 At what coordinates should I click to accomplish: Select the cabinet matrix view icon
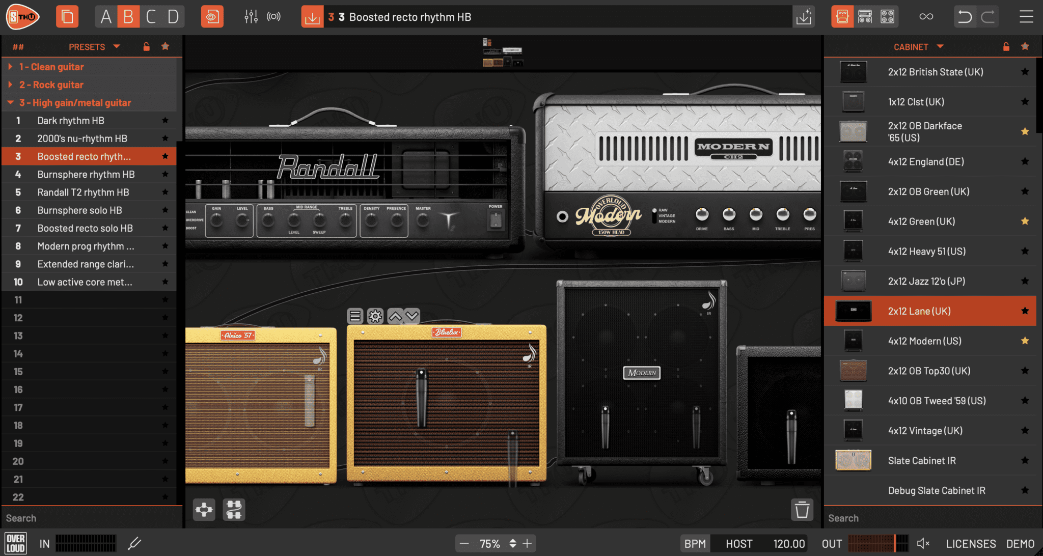[x=888, y=16]
